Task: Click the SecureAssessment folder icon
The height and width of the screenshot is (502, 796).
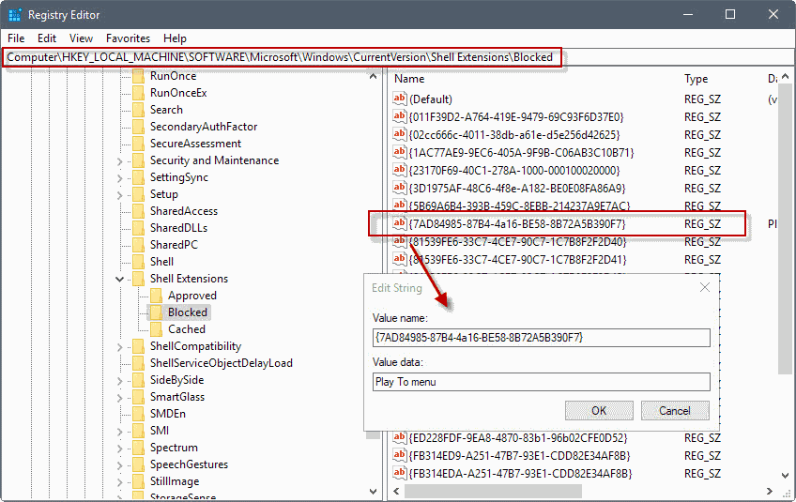Action: (138, 144)
